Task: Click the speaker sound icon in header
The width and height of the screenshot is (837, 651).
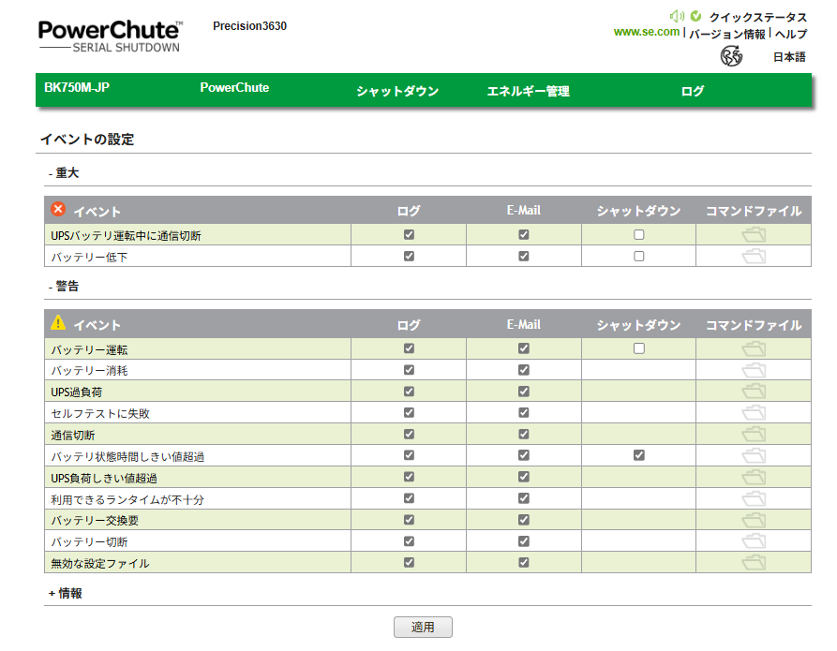Action: click(677, 16)
